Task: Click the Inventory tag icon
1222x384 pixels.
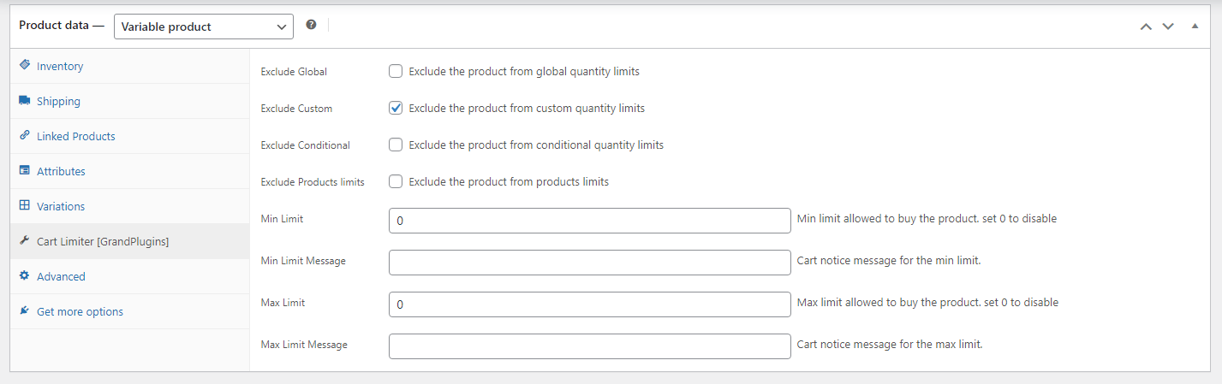Action: 24,66
